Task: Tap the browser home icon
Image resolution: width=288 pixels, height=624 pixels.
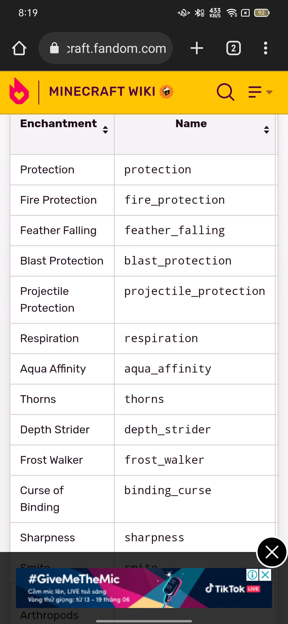Action: coord(19,48)
